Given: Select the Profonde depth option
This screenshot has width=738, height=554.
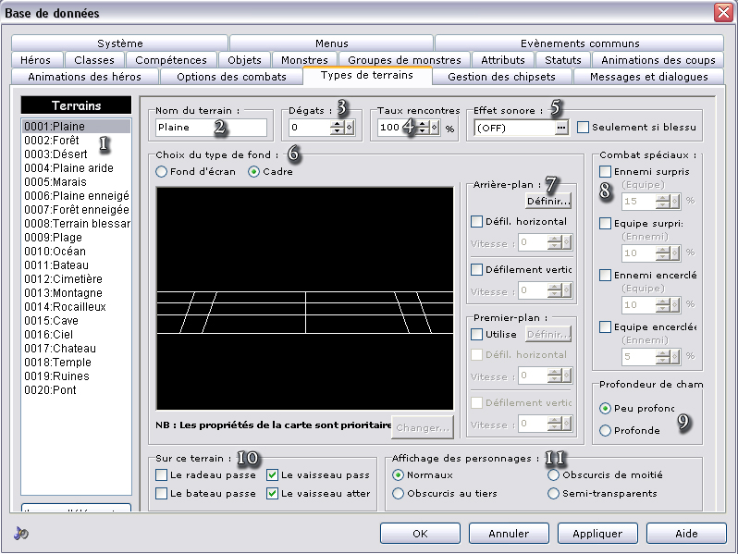Looking at the screenshot, I should click(605, 430).
